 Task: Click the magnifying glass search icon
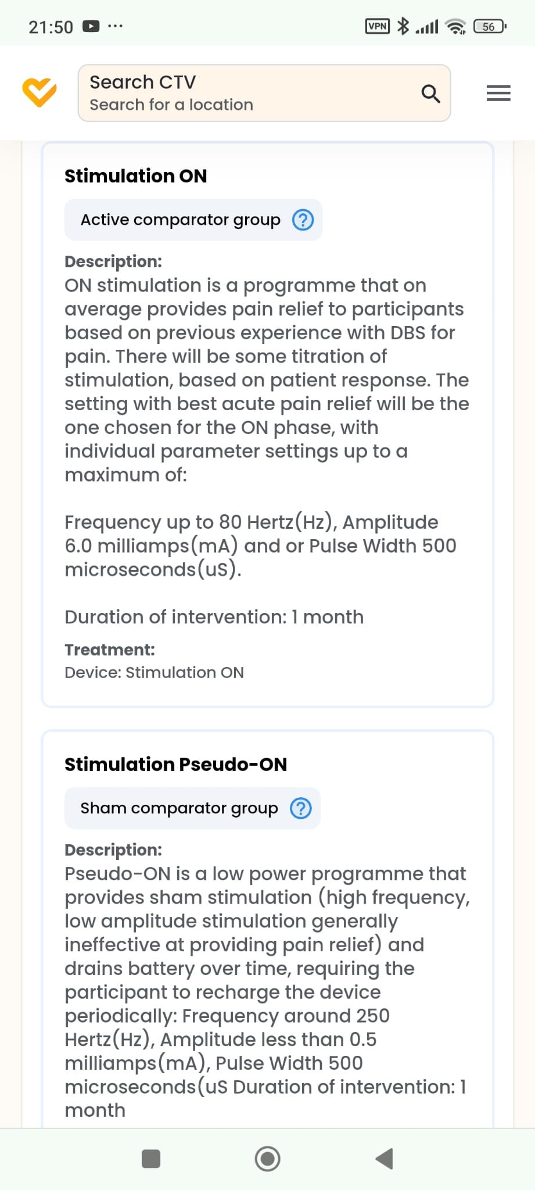[x=430, y=93]
